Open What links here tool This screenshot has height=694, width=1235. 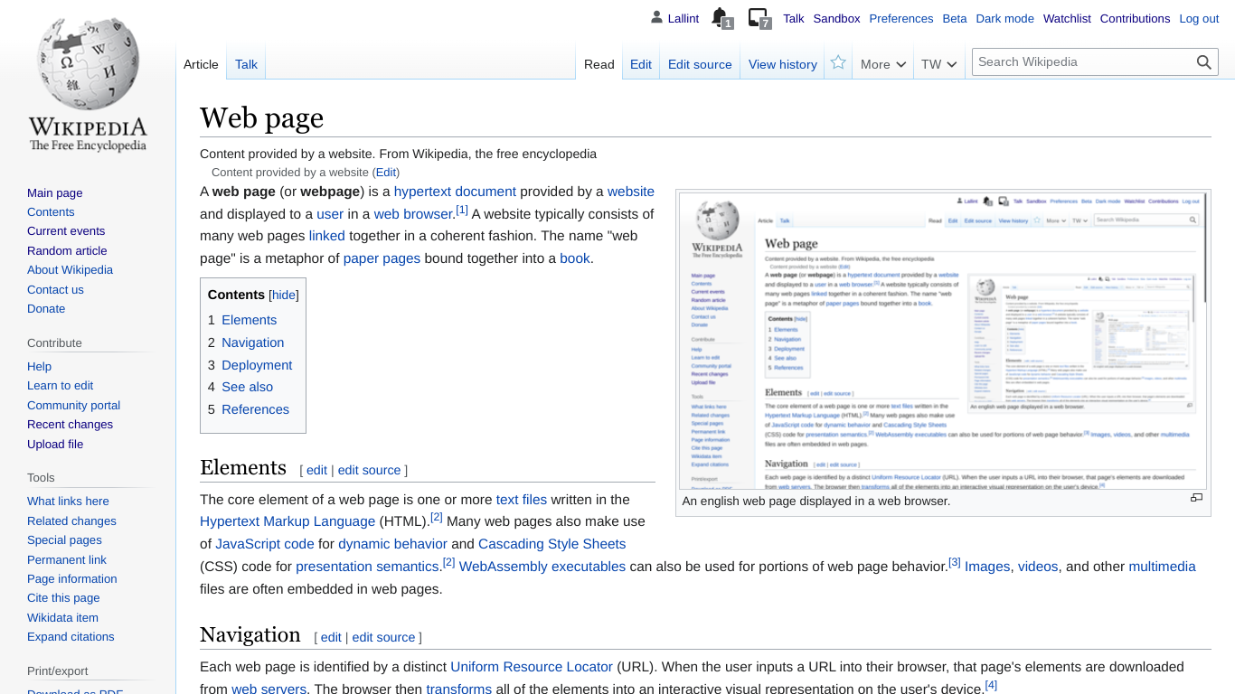(x=68, y=502)
